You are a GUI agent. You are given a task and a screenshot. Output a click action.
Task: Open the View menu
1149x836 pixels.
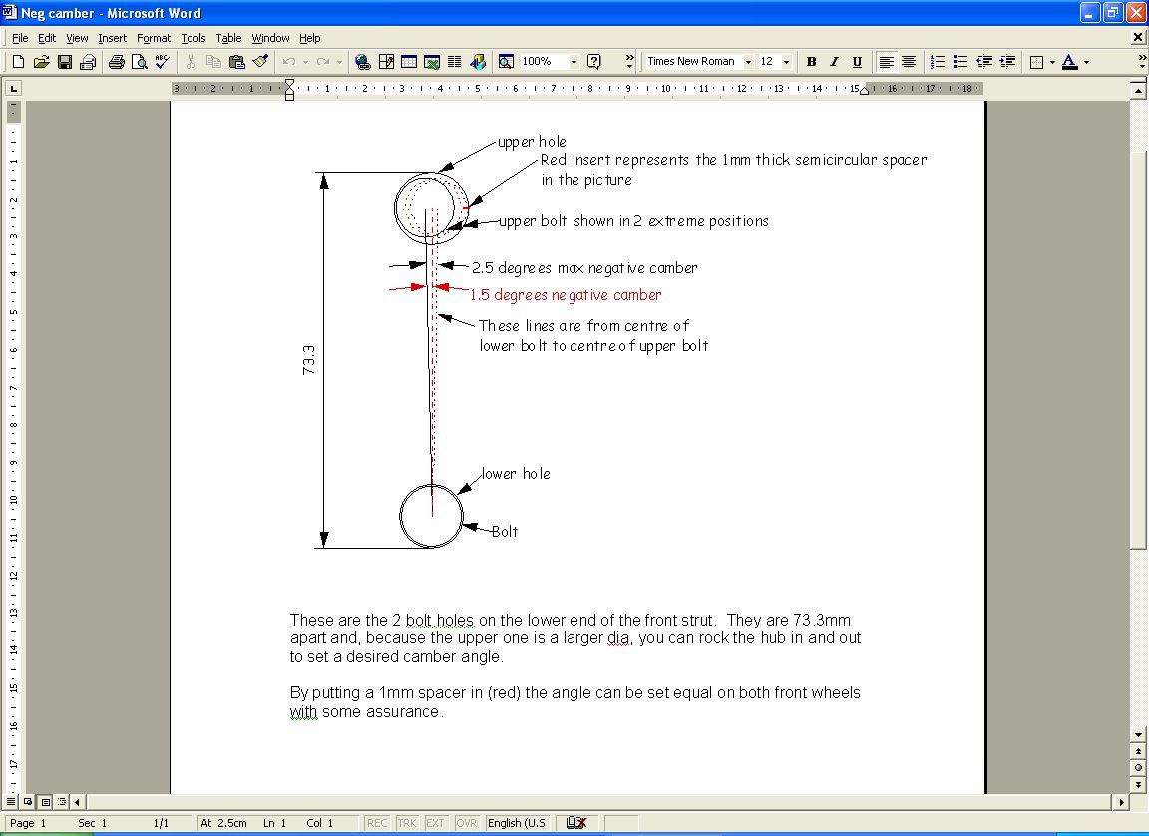tap(77, 38)
